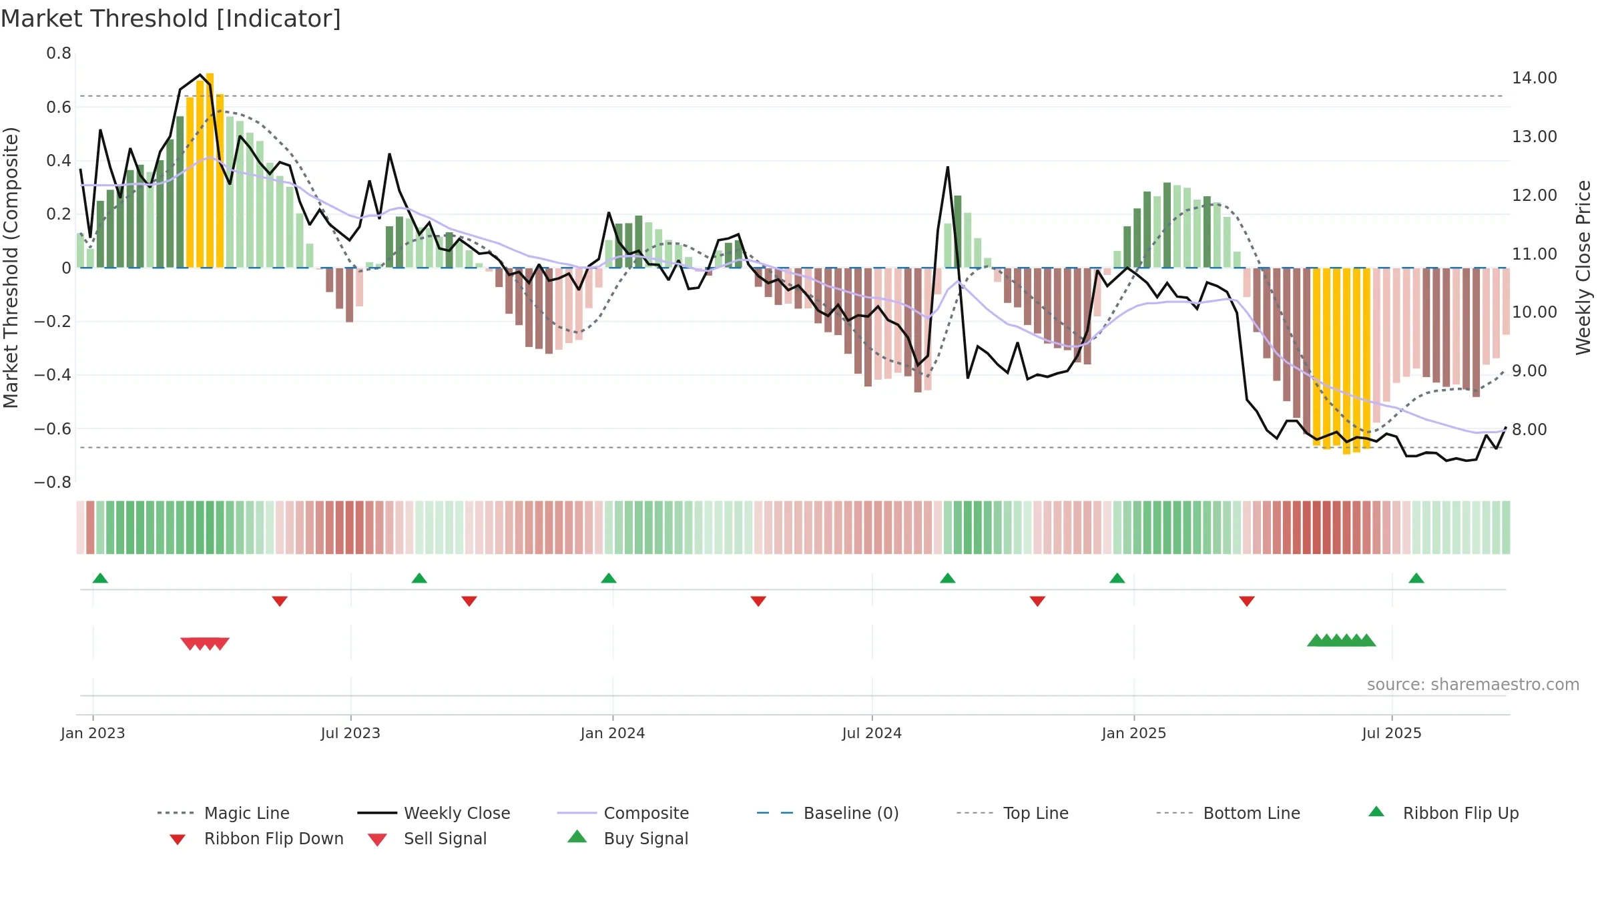Toggle Composite legend entry
Screen dimensions: 1602x901
click(x=623, y=813)
